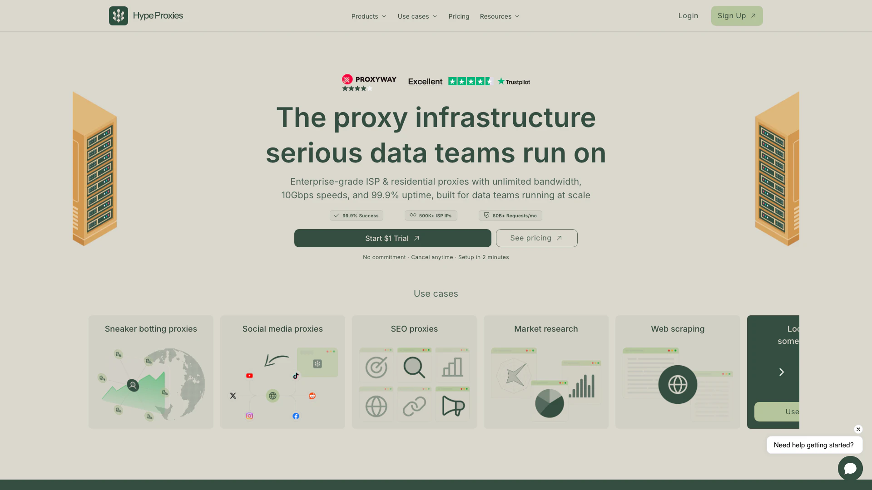Click the See pricing button

coord(536,238)
